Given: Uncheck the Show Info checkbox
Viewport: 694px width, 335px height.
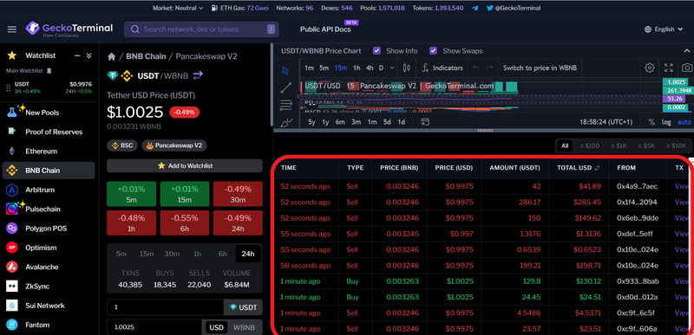Looking at the screenshot, I should (x=376, y=51).
